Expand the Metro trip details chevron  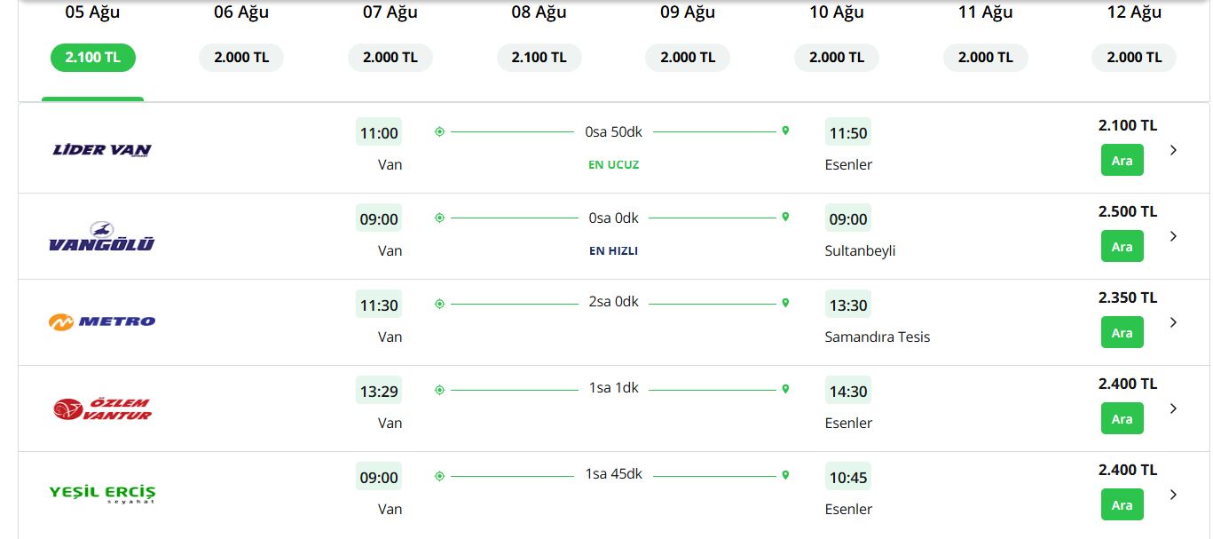1173,322
